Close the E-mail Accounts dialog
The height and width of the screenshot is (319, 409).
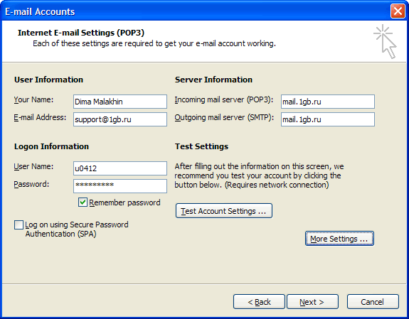tap(398, 11)
